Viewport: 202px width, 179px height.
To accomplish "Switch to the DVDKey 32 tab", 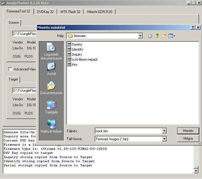I will tap(45, 12).
